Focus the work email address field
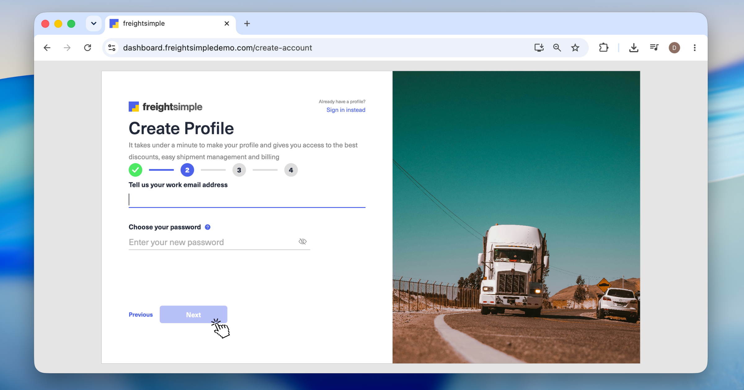 click(247, 200)
